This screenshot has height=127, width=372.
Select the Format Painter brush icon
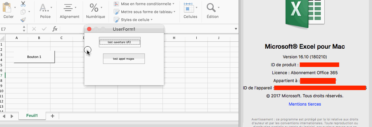coord(23,20)
